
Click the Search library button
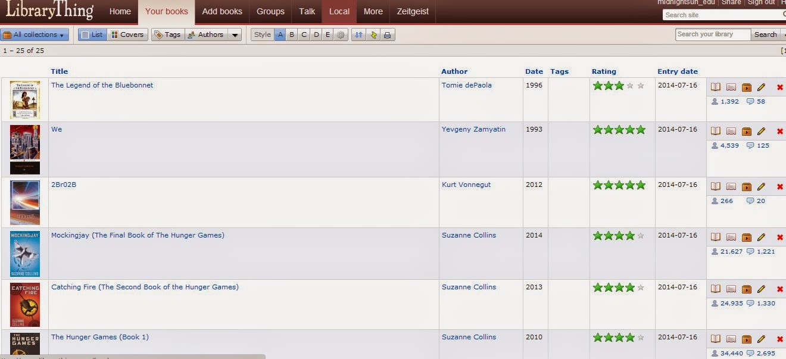765,35
